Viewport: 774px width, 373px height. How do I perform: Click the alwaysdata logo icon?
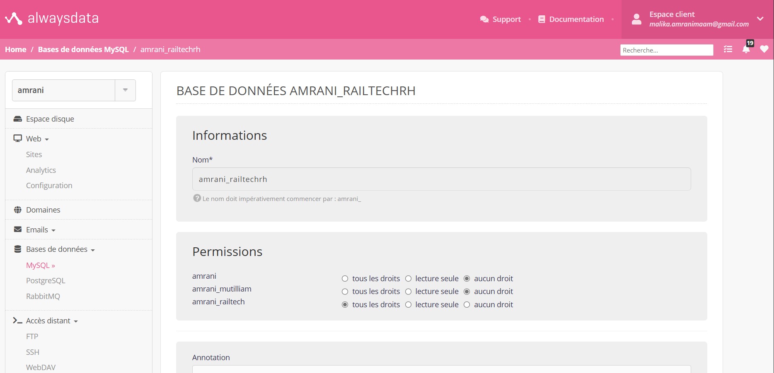click(14, 19)
